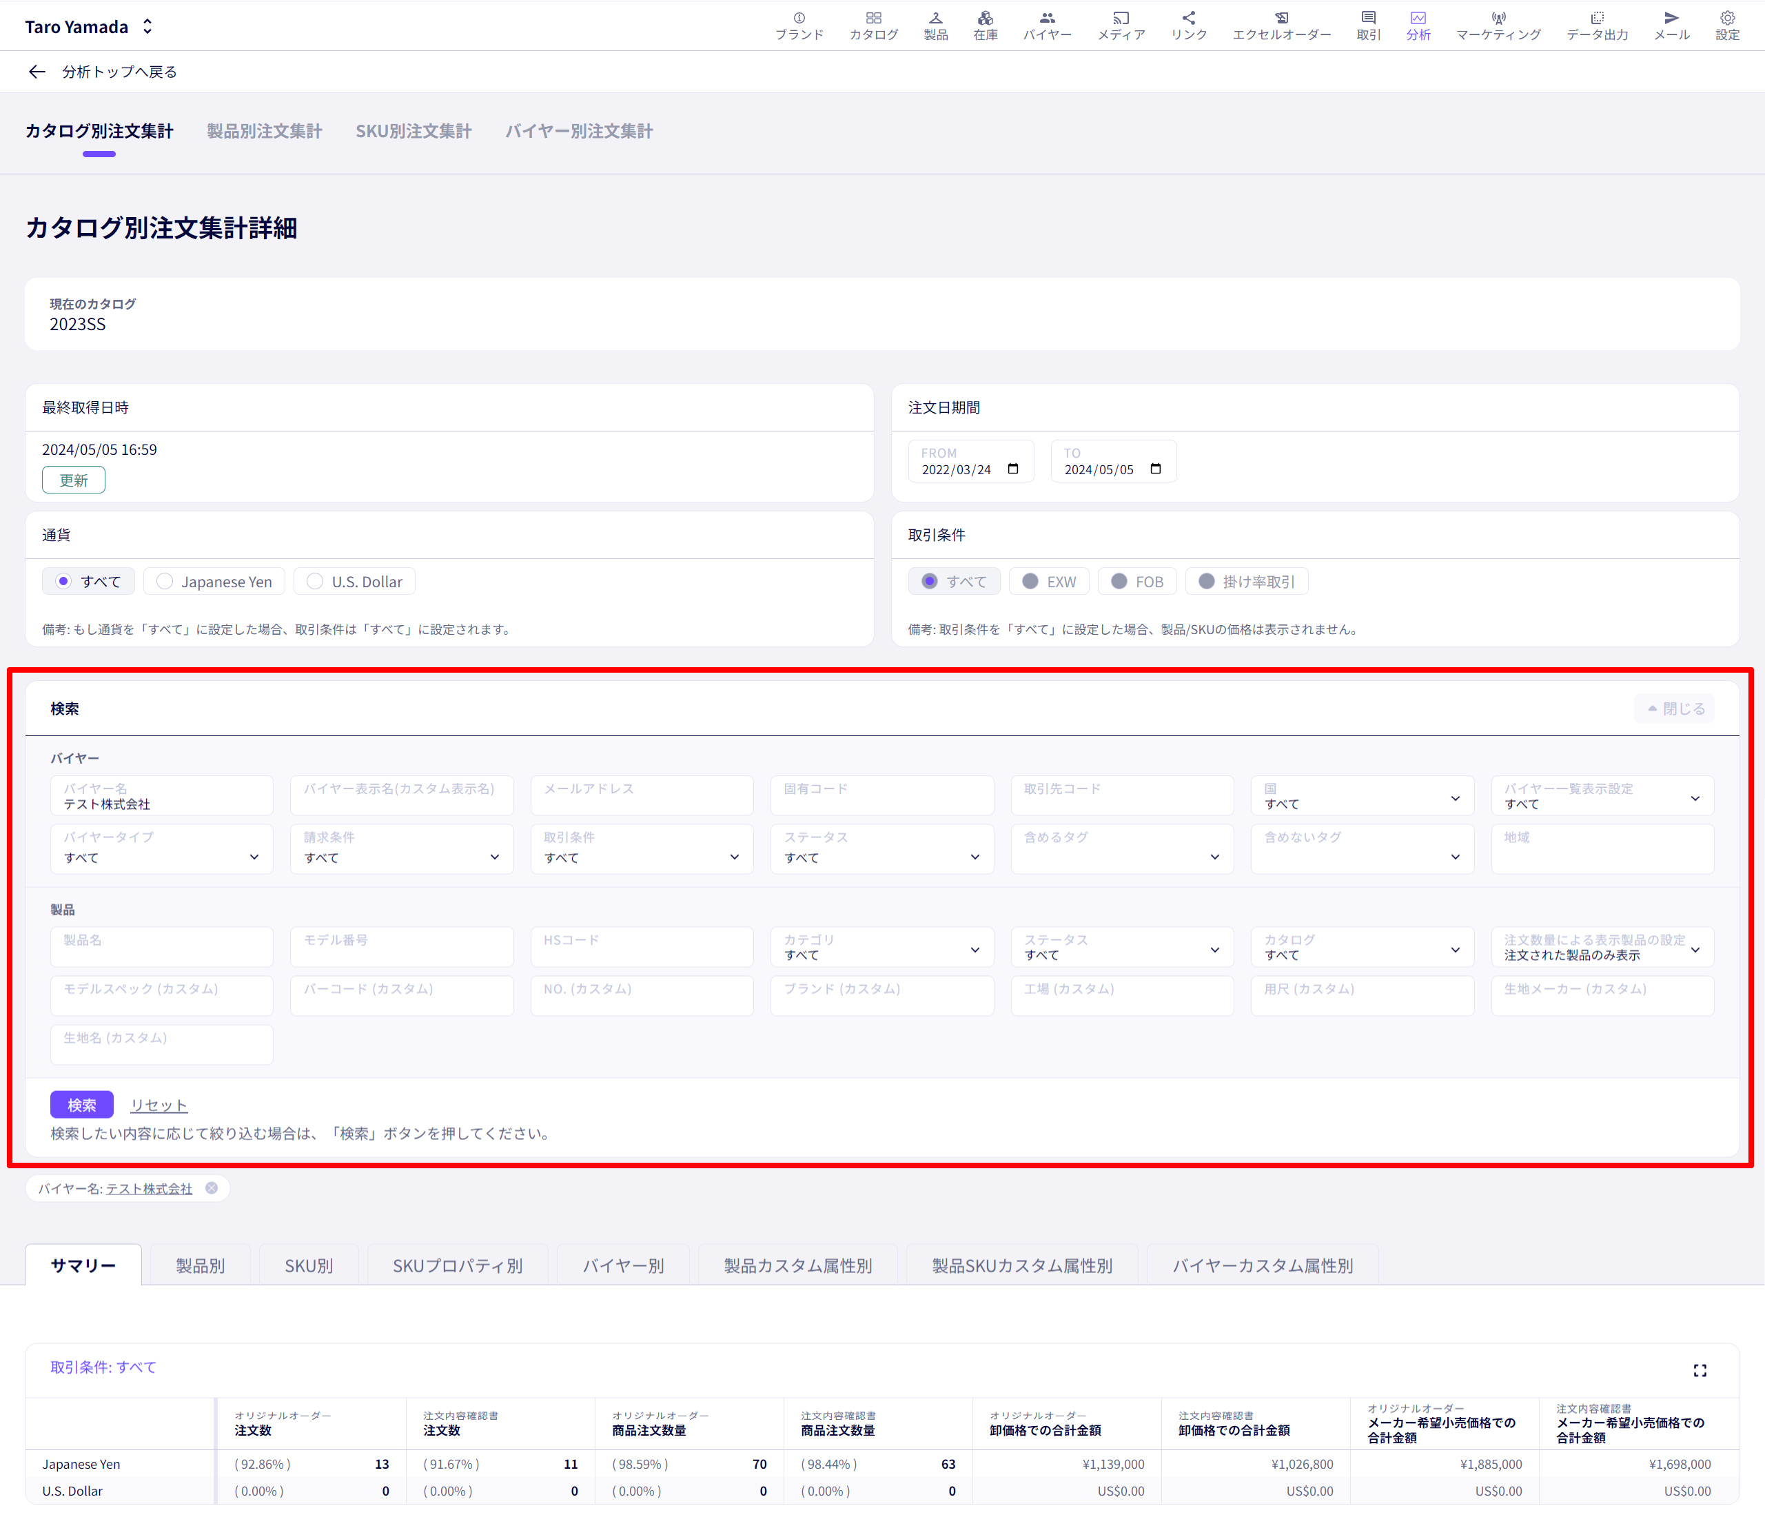Expand summary table with fullscreen icon

coord(1700,1370)
